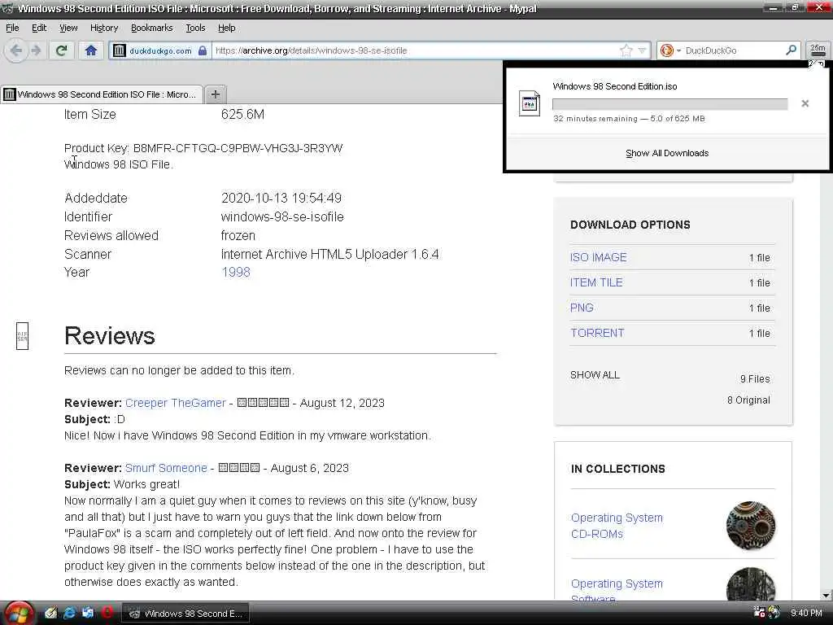Open the TORRENT download option
This screenshot has width=833, height=625.
tap(597, 333)
